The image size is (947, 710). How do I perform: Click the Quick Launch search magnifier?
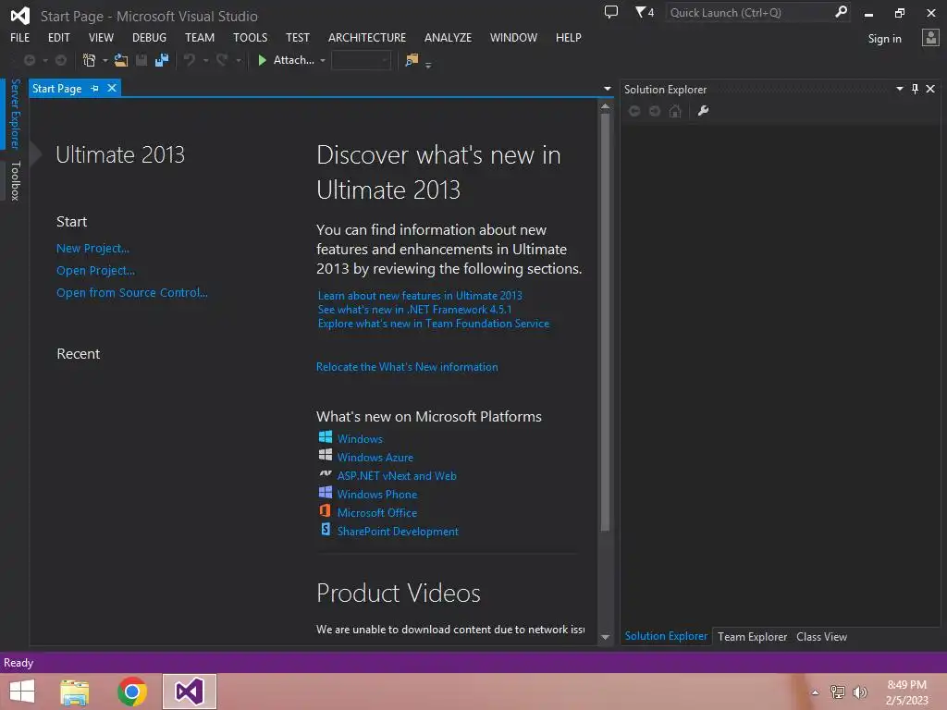tap(841, 12)
